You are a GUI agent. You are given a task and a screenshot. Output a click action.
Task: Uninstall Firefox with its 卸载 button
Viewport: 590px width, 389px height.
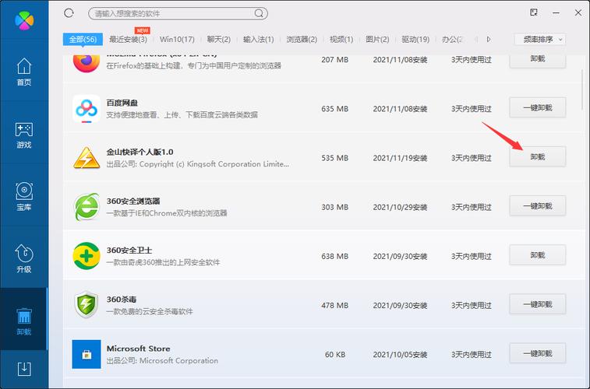point(538,60)
